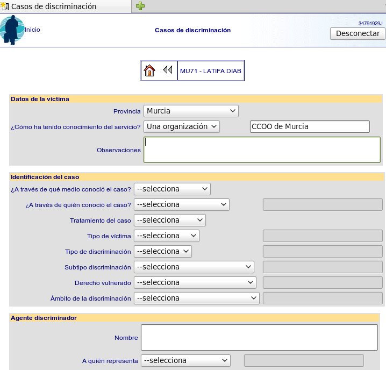Open ¿A través de quién conoció el caso? dropdown
386x370 pixels.
(x=181, y=204)
